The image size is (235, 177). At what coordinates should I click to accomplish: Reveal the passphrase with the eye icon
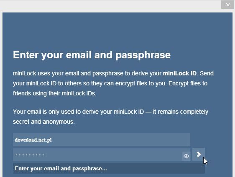tap(186, 156)
